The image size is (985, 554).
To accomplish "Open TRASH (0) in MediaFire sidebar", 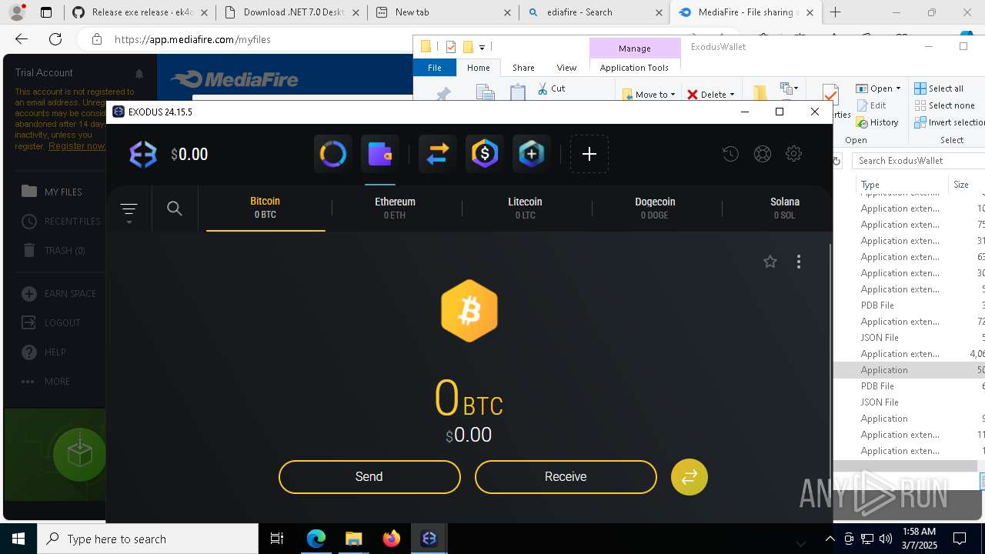I will click(54, 250).
